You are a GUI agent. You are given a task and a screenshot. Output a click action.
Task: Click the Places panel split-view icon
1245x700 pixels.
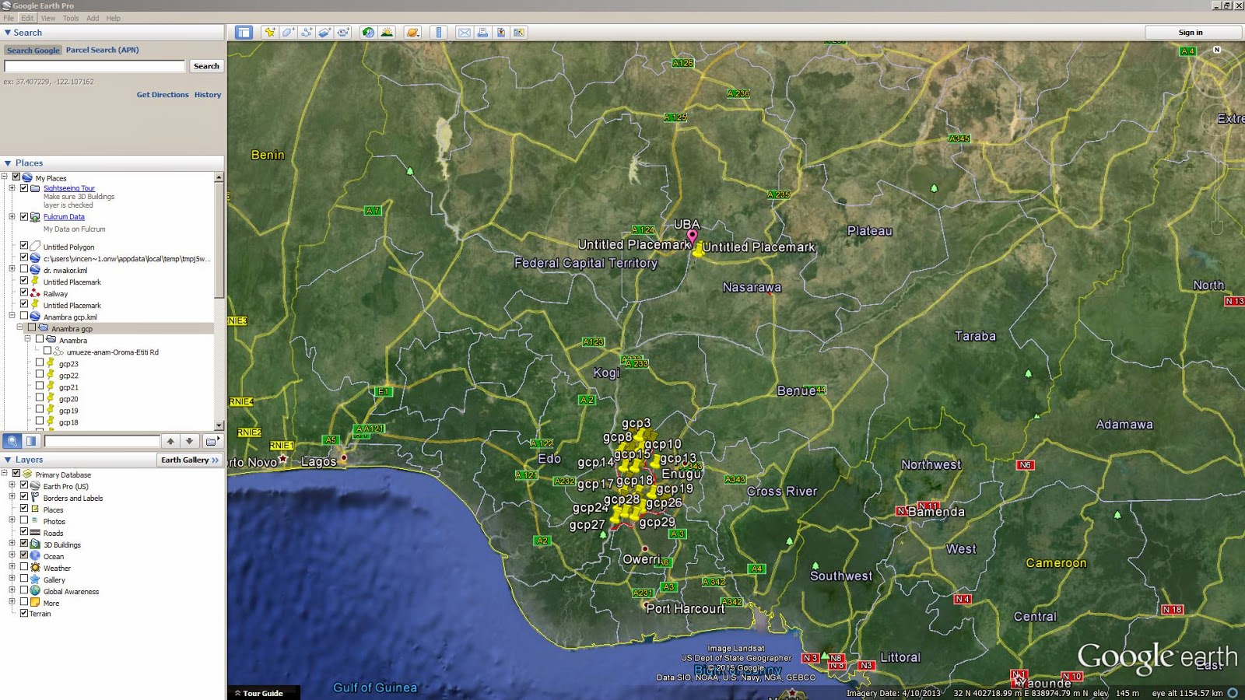click(x=31, y=441)
